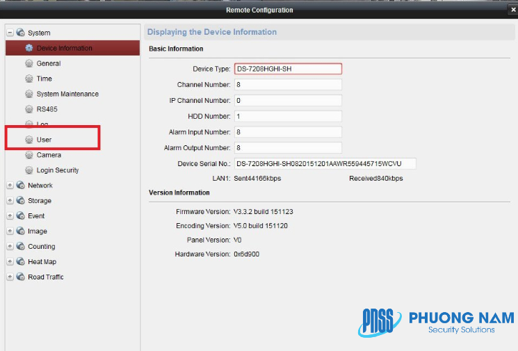This screenshot has width=518, height=351.
Task: Collapse the System tree node
Action: pyautogui.click(x=10, y=33)
